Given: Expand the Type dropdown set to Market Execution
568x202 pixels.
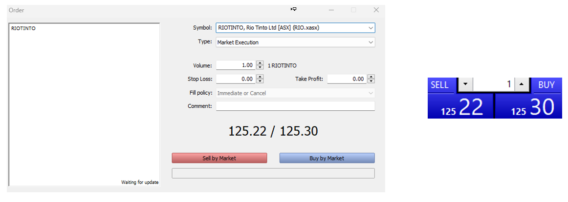Looking at the screenshot, I should pyautogui.click(x=295, y=42).
